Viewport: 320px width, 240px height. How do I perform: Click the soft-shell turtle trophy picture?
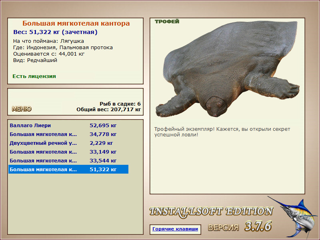coord(227,69)
